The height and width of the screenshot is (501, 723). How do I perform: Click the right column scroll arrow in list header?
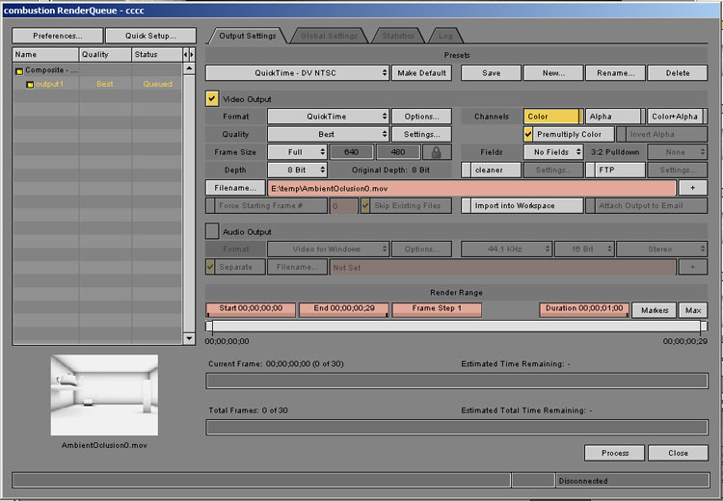192,54
